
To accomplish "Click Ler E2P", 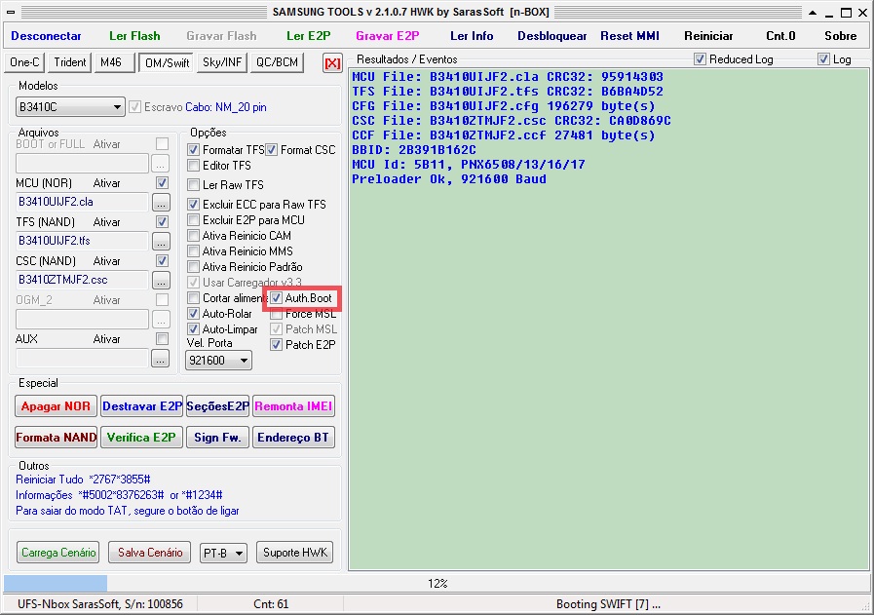I will click(x=308, y=36).
